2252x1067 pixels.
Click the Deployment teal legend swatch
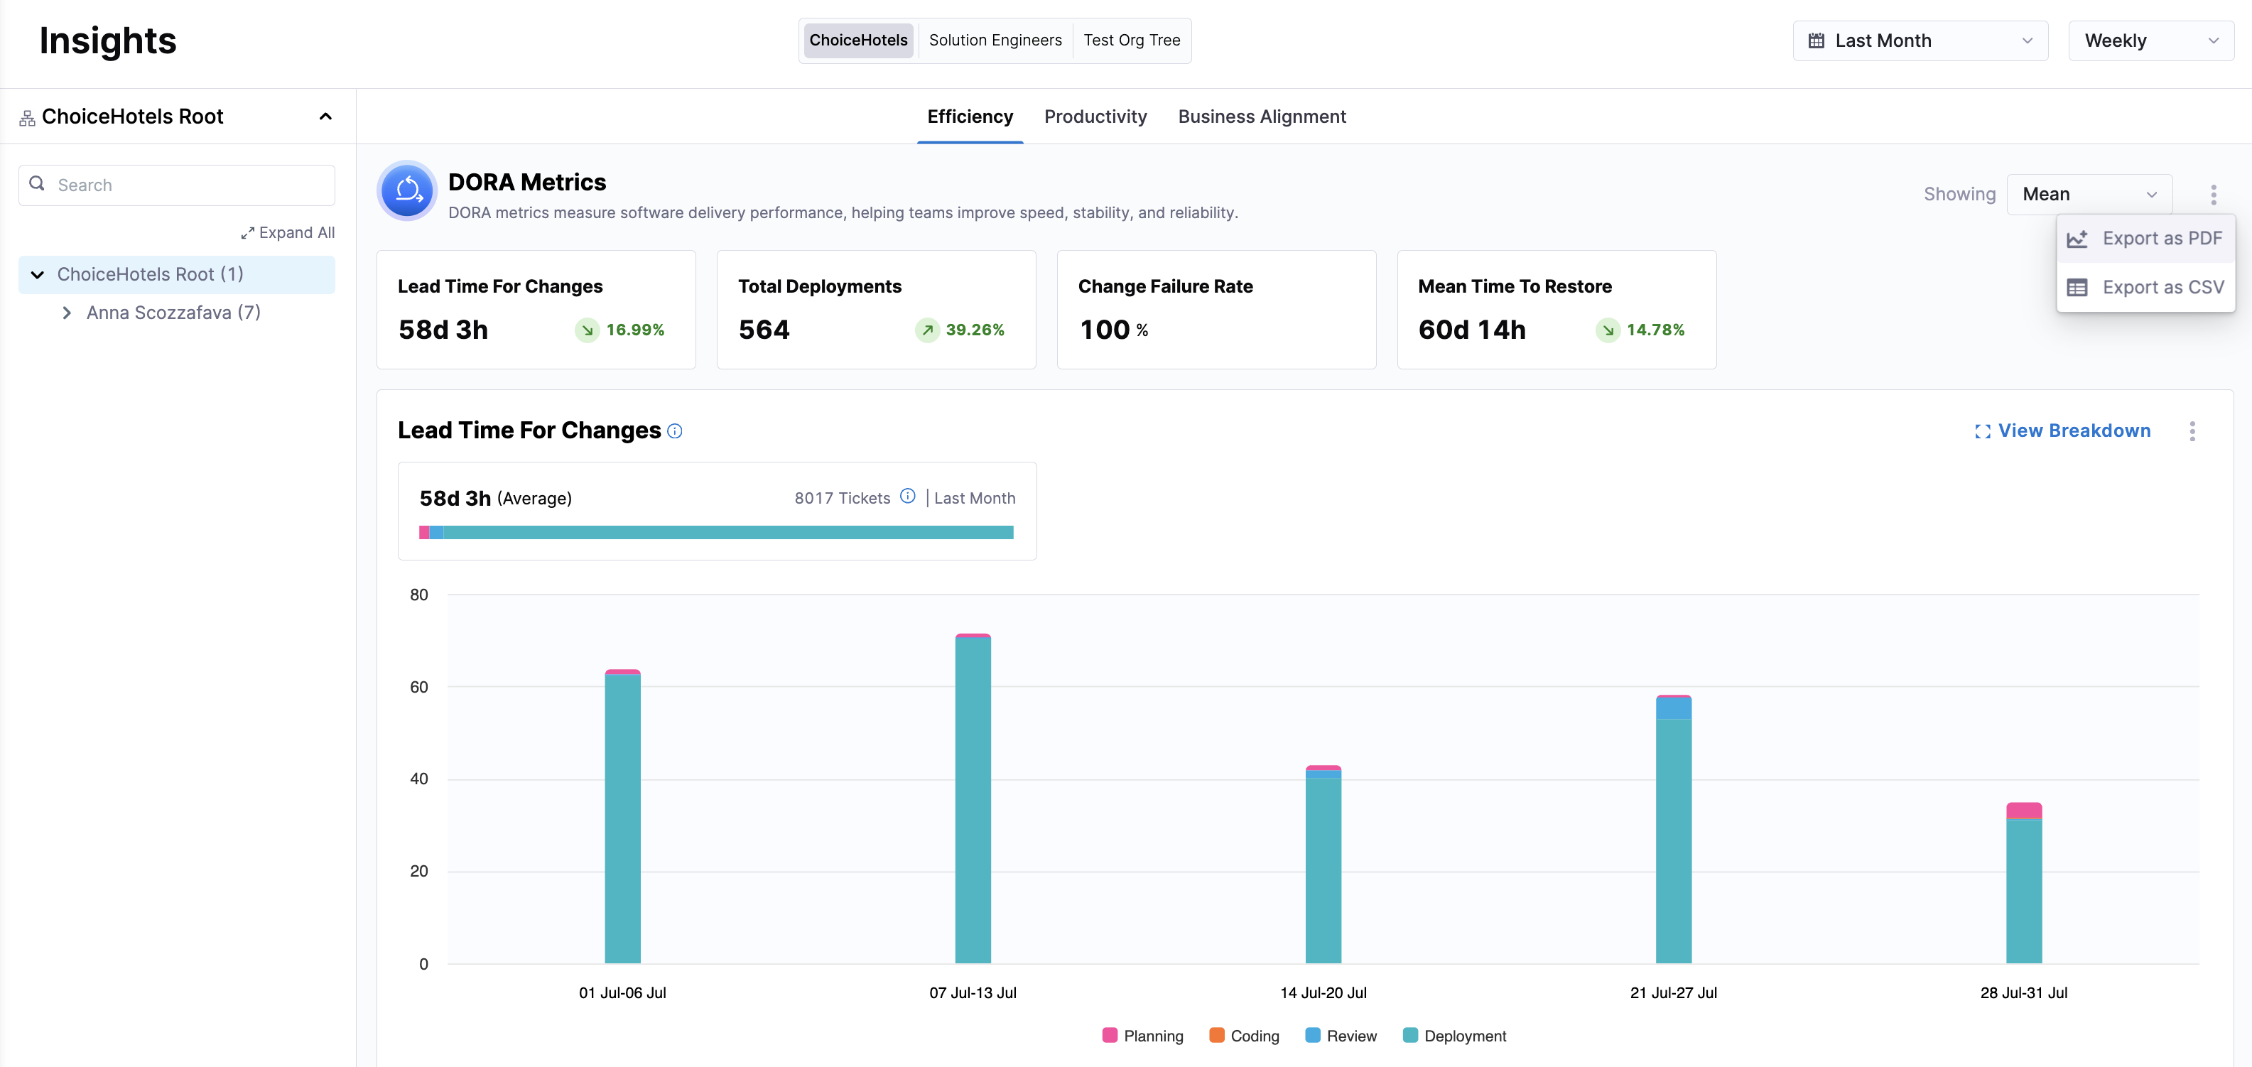tap(1409, 1036)
